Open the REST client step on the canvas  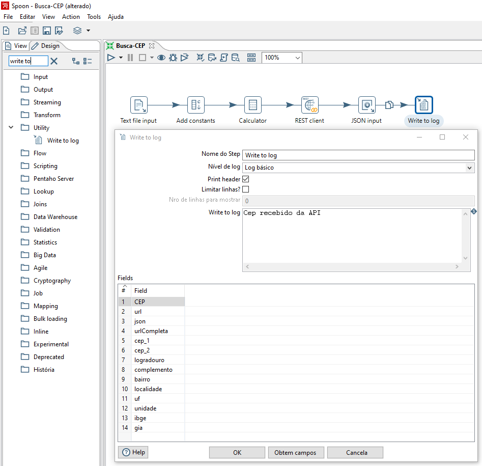(309, 104)
